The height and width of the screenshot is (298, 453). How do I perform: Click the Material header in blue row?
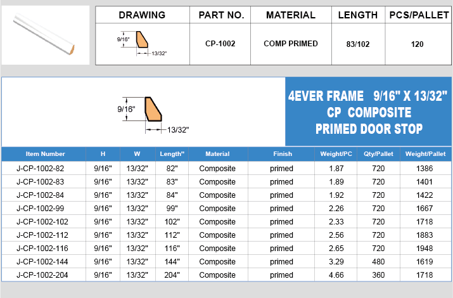pyautogui.click(x=217, y=154)
